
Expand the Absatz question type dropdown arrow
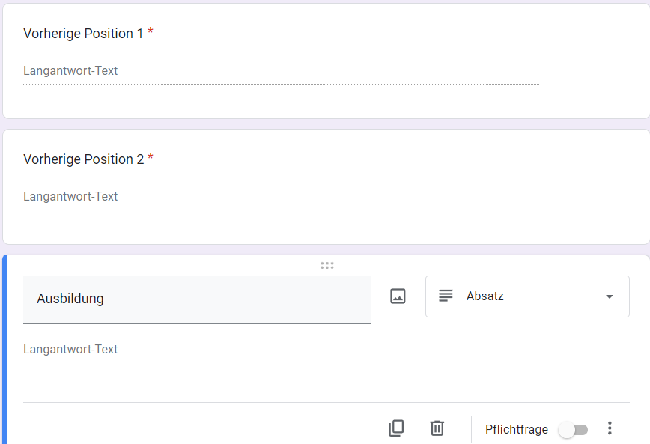coord(609,296)
